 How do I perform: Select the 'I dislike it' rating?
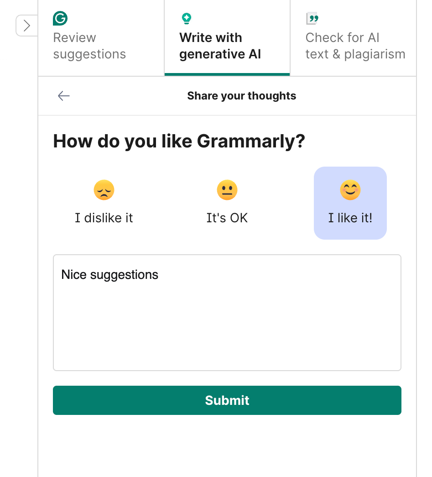(x=104, y=203)
